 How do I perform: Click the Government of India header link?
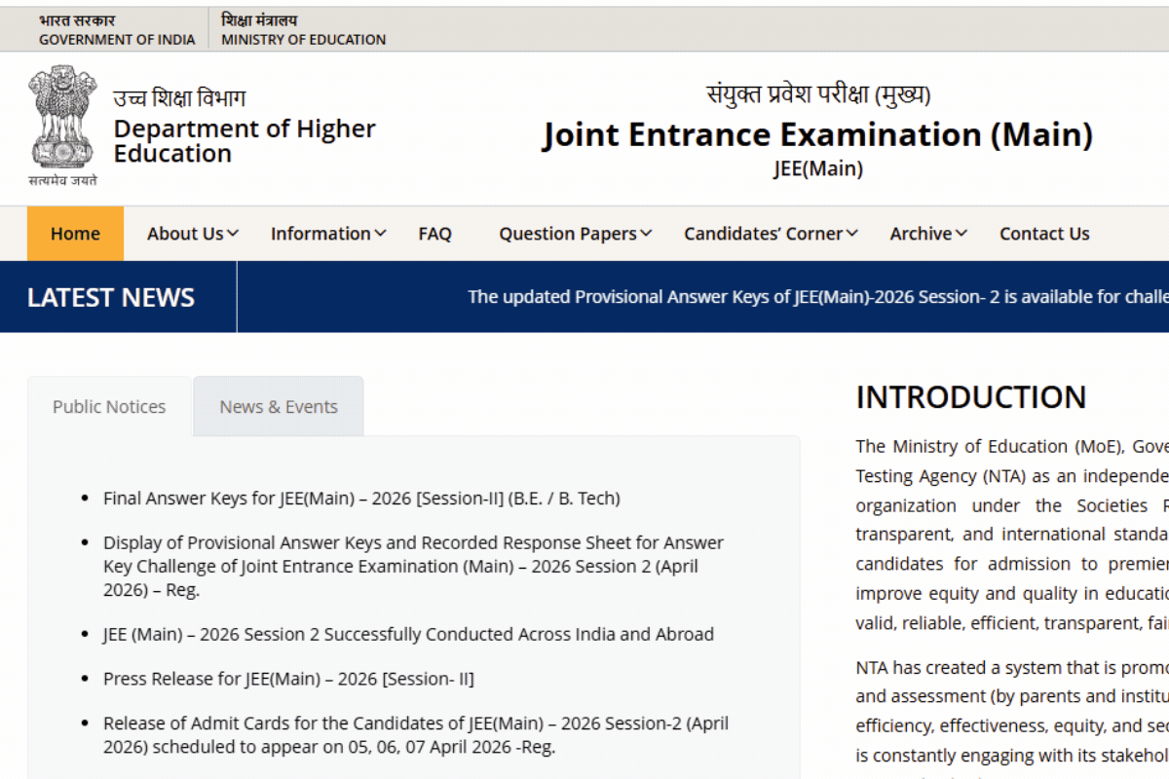pos(117,30)
